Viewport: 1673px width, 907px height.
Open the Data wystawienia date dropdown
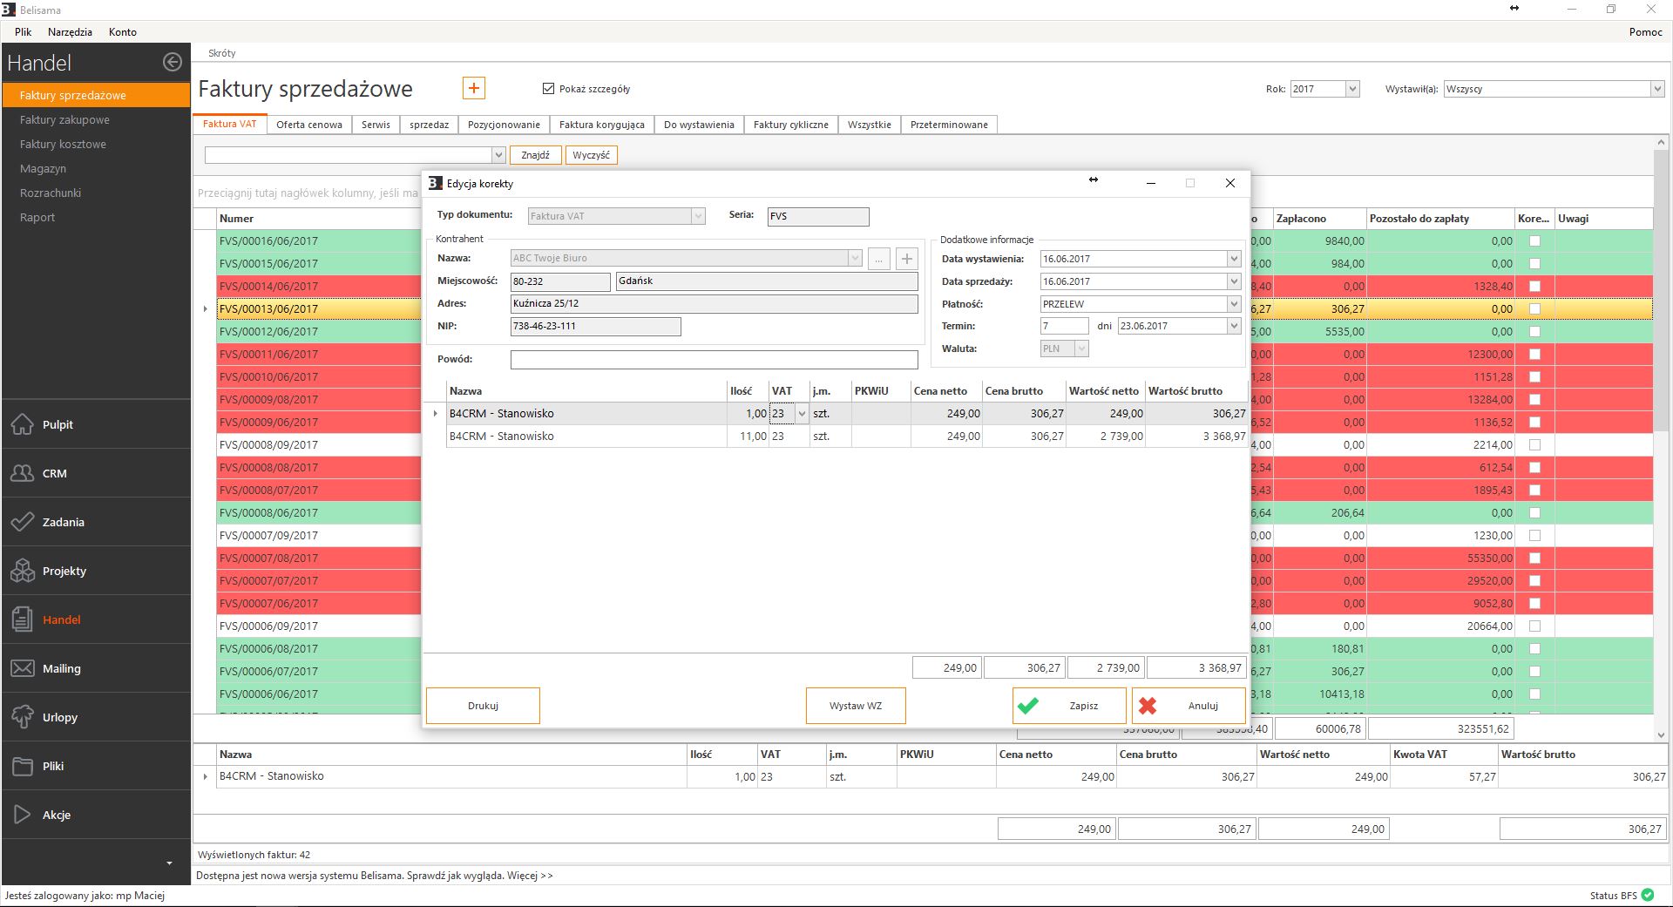1233,259
